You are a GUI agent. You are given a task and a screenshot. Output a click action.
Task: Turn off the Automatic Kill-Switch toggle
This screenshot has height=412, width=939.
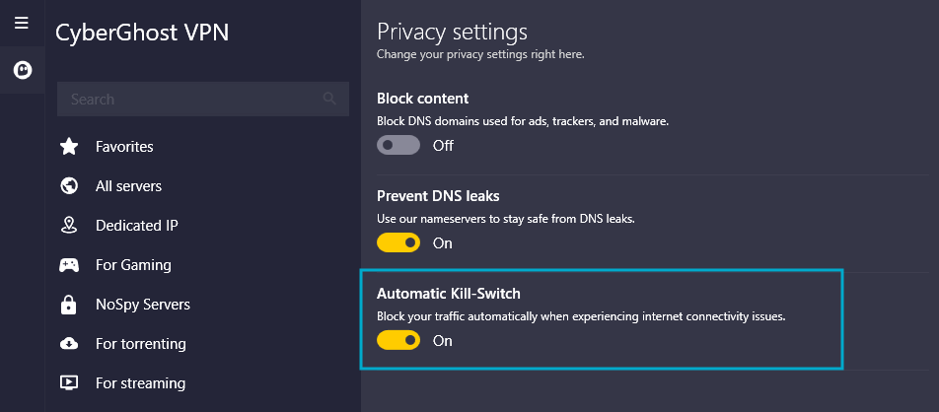coord(398,340)
